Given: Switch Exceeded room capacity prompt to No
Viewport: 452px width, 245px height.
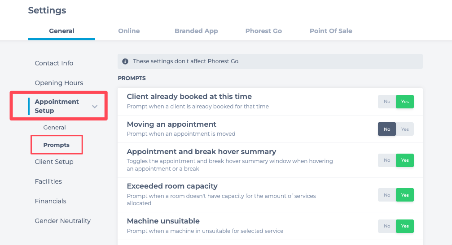Looking at the screenshot, I should pyautogui.click(x=387, y=195).
